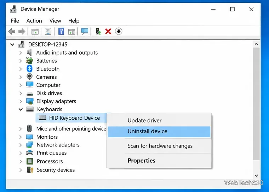Expand Mice and other pointing devices
The image size is (269, 192).
(21, 129)
